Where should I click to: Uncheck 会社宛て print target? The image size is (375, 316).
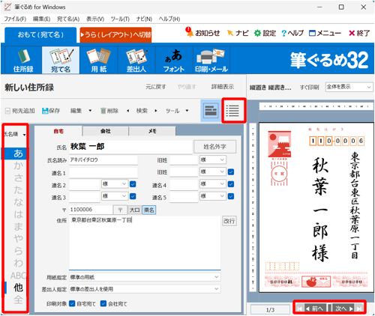[x=103, y=303]
